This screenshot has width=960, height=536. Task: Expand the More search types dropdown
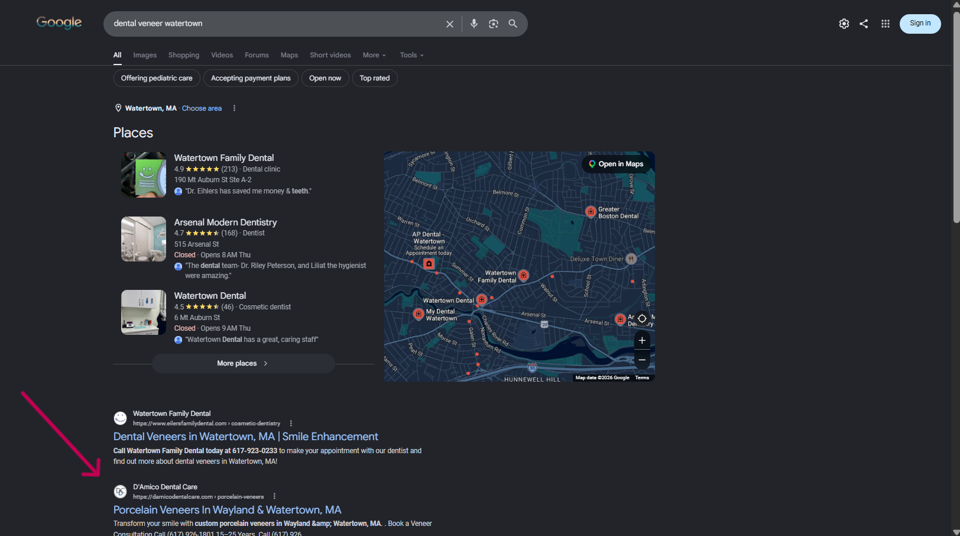[374, 55]
